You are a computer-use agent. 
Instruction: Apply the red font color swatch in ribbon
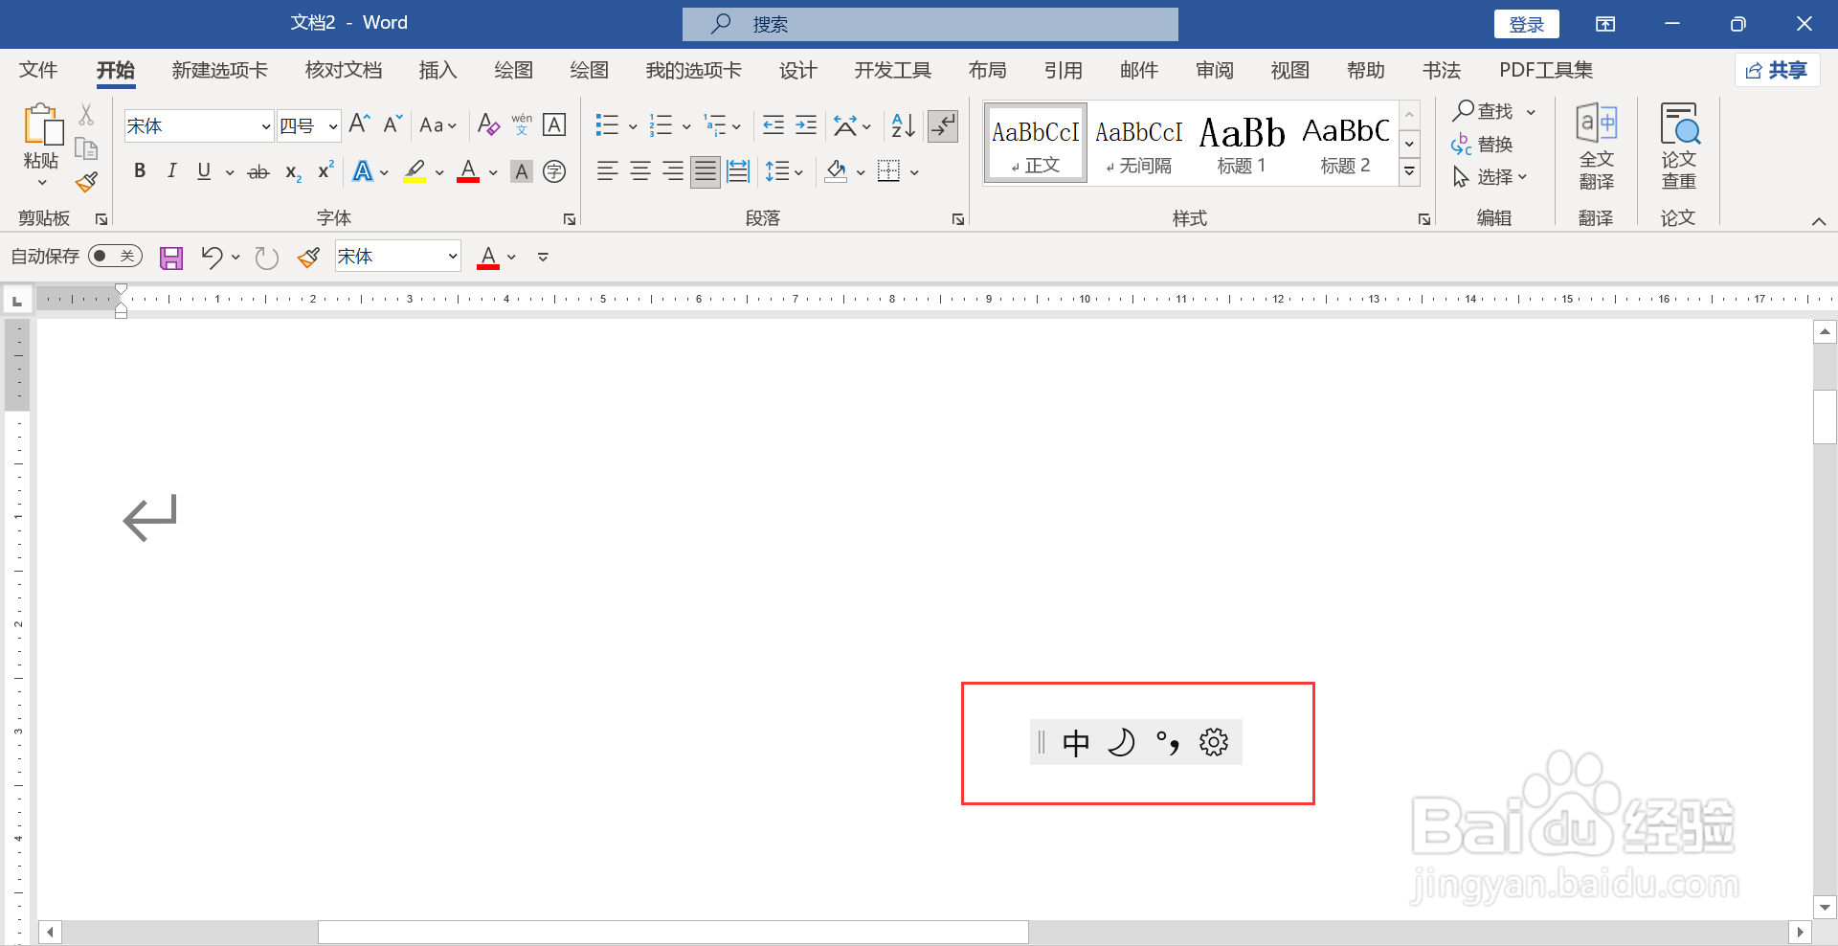click(x=468, y=171)
